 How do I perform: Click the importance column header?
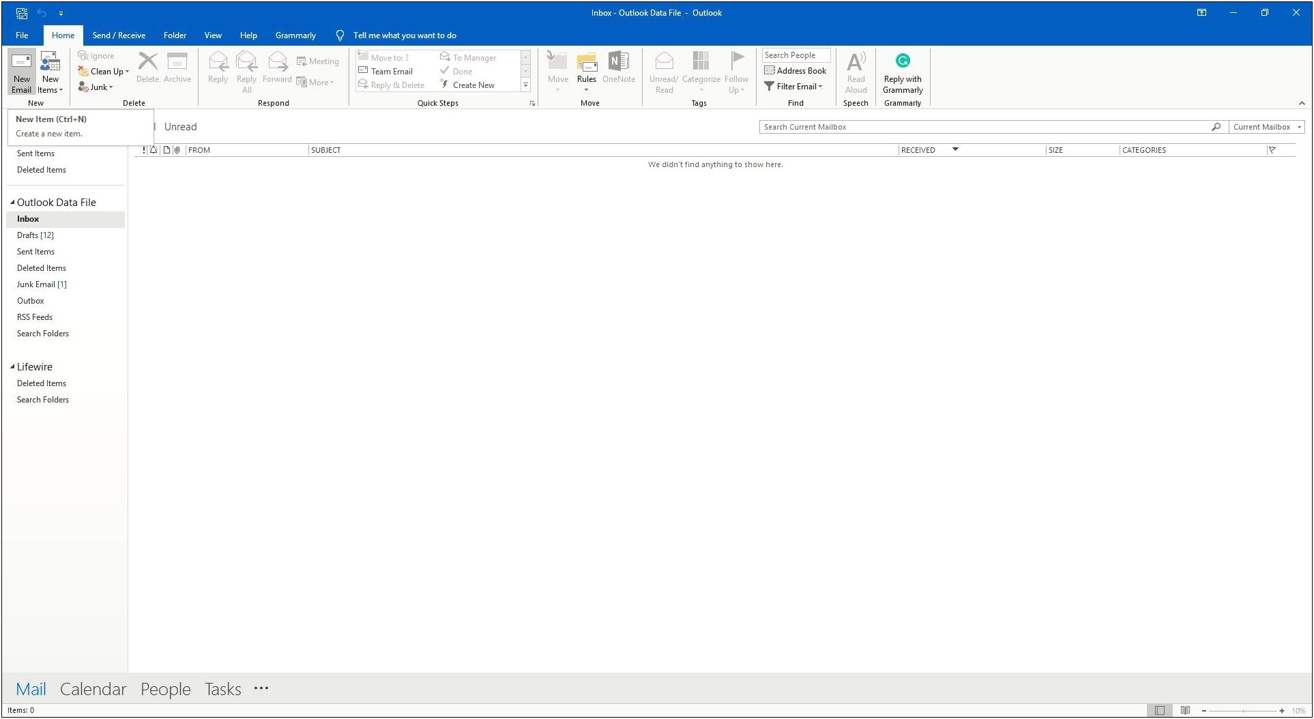(x=144, y=150)
